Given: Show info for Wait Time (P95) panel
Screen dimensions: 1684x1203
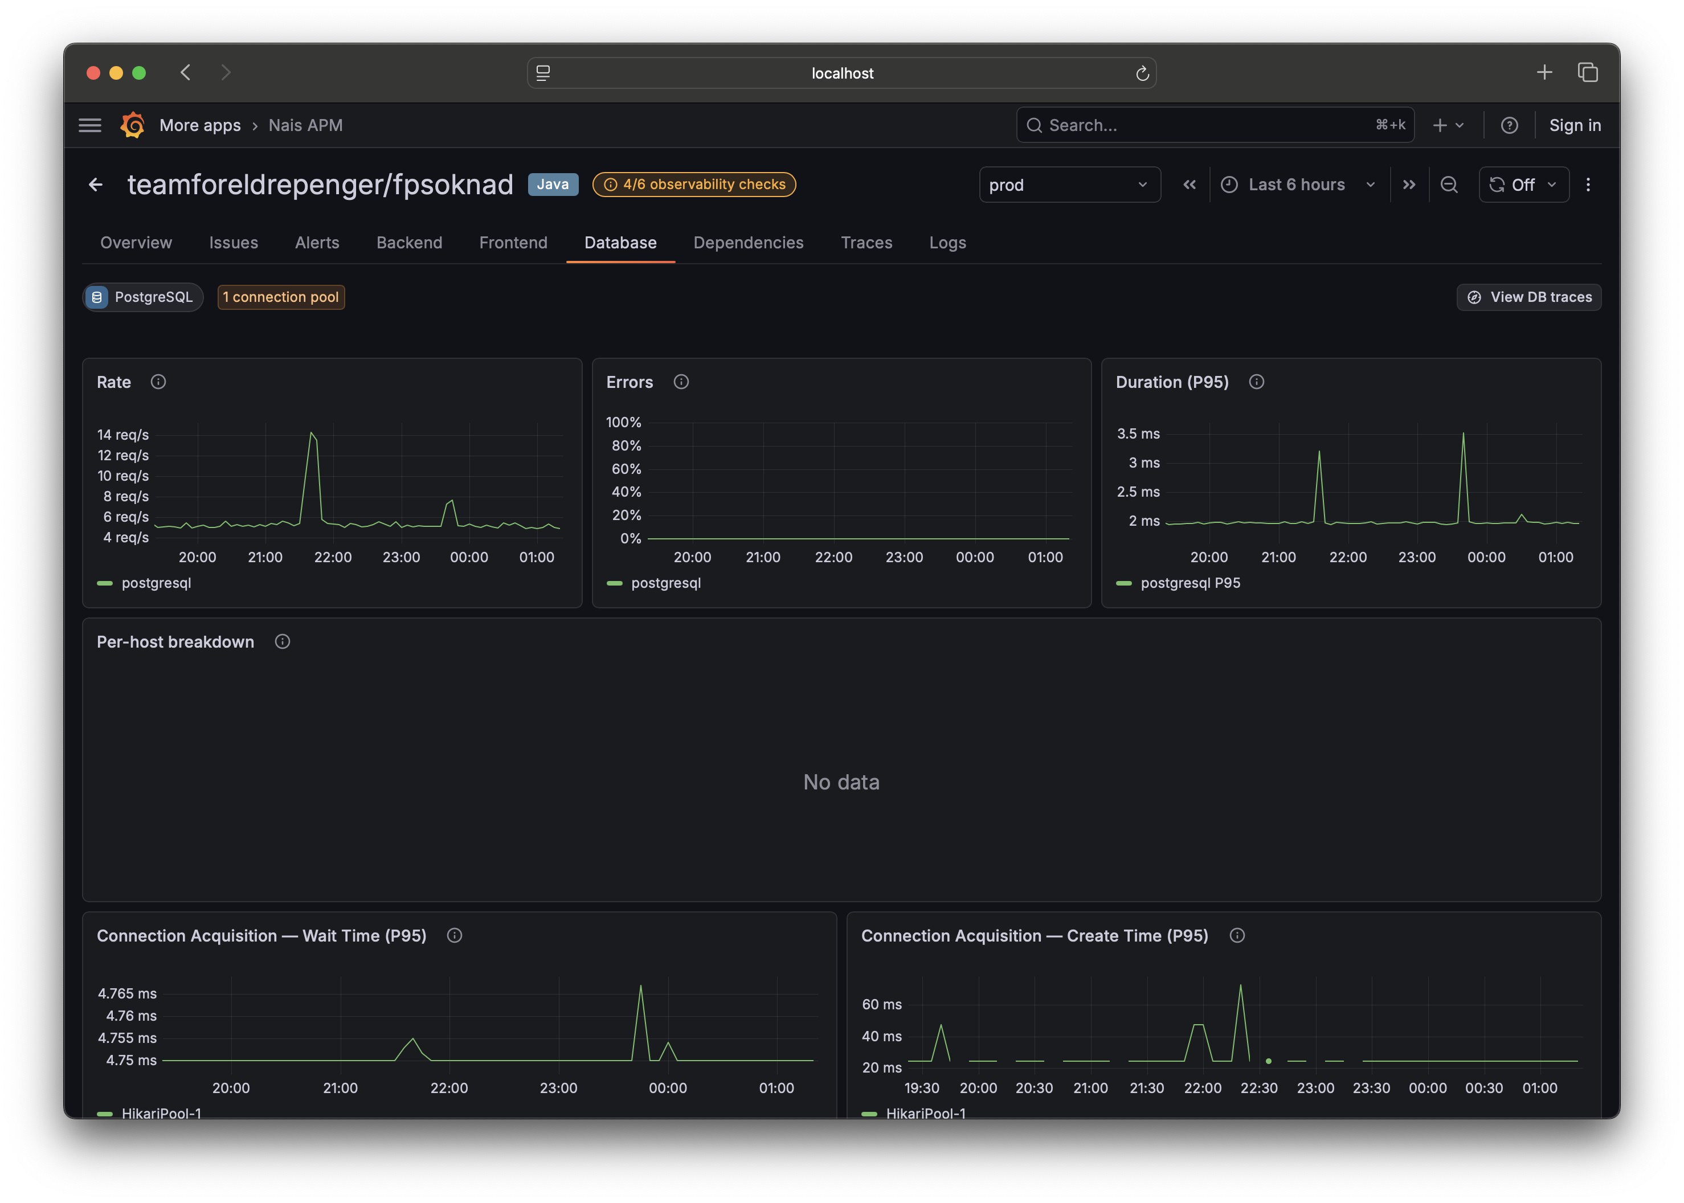Looking at the screenshot, I should [454, 936].
